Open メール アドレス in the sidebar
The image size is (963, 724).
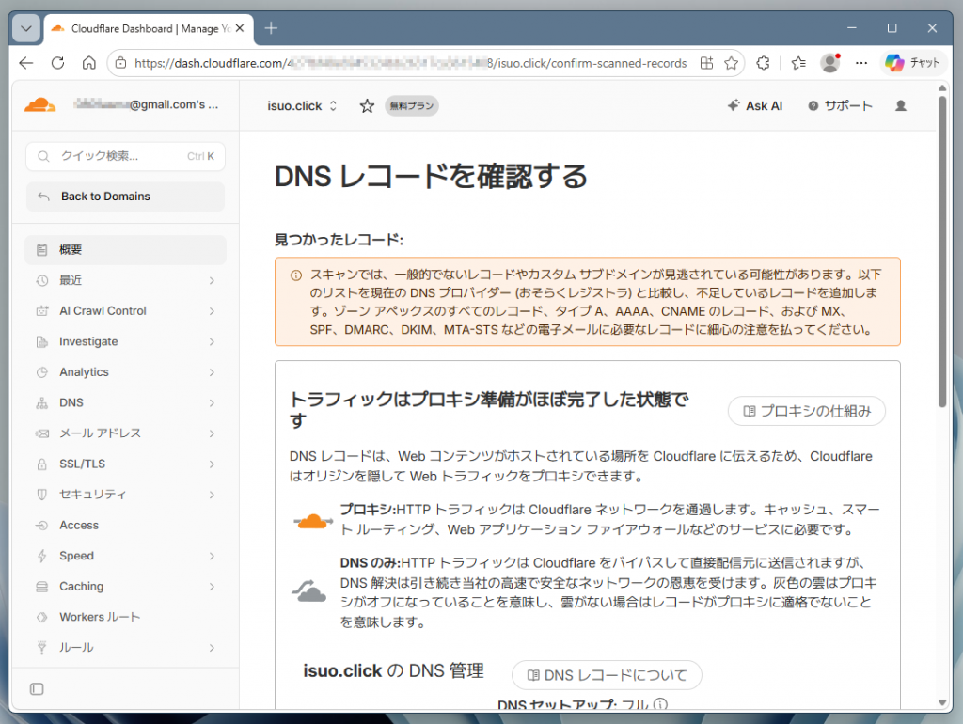point(125,433)
